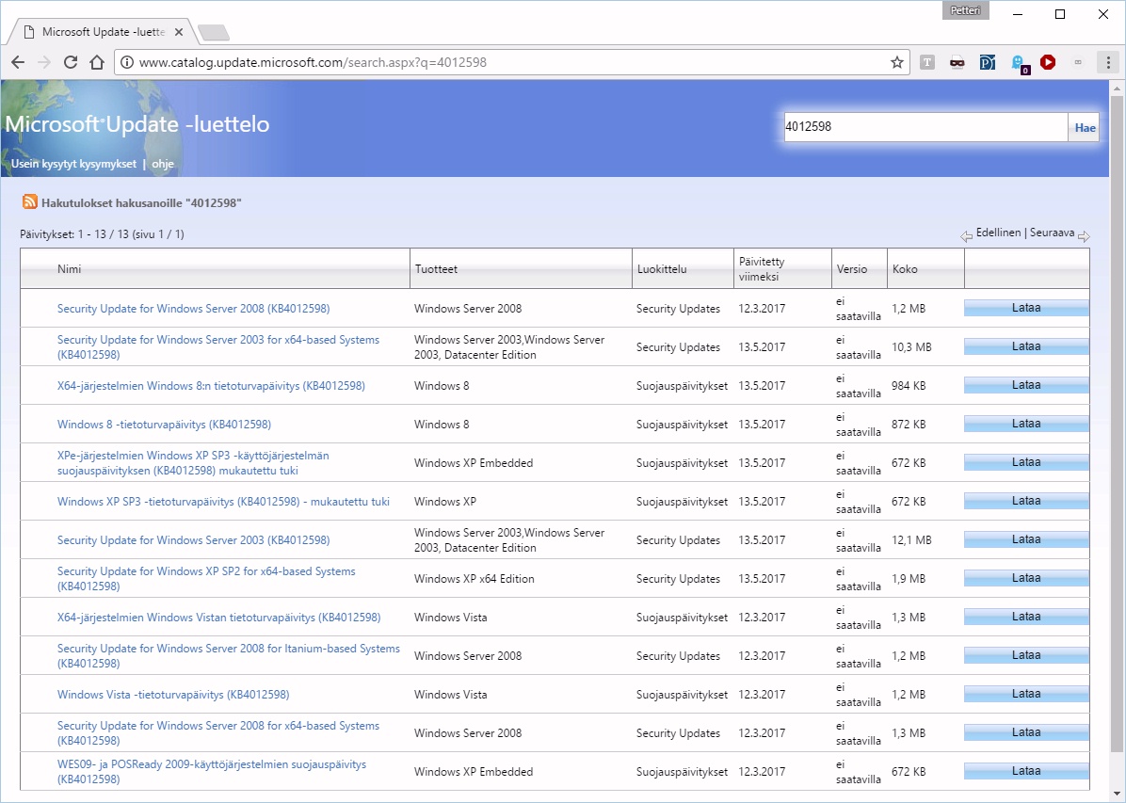Open Windows Vista -tietoturvapäivitys (KB4012598) link
Viewport: 1126px width, 803px height.
[173, 695]
